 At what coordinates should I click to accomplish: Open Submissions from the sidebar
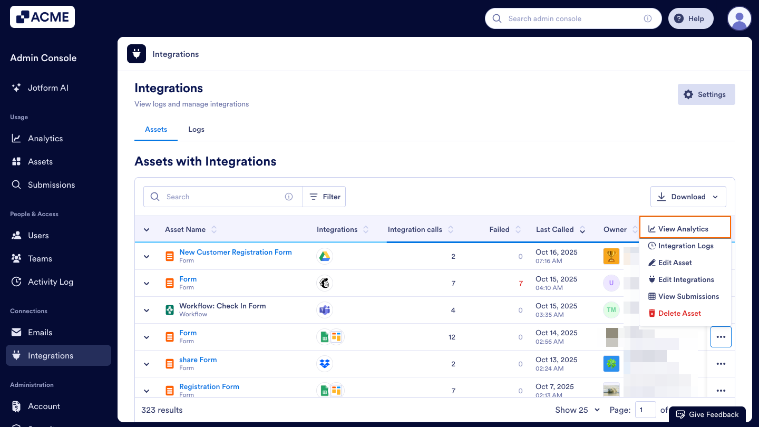pyautogui.click(x=51, y=185)
